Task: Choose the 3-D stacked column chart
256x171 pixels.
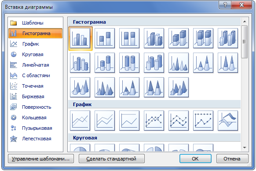Action: coord(179,38)
